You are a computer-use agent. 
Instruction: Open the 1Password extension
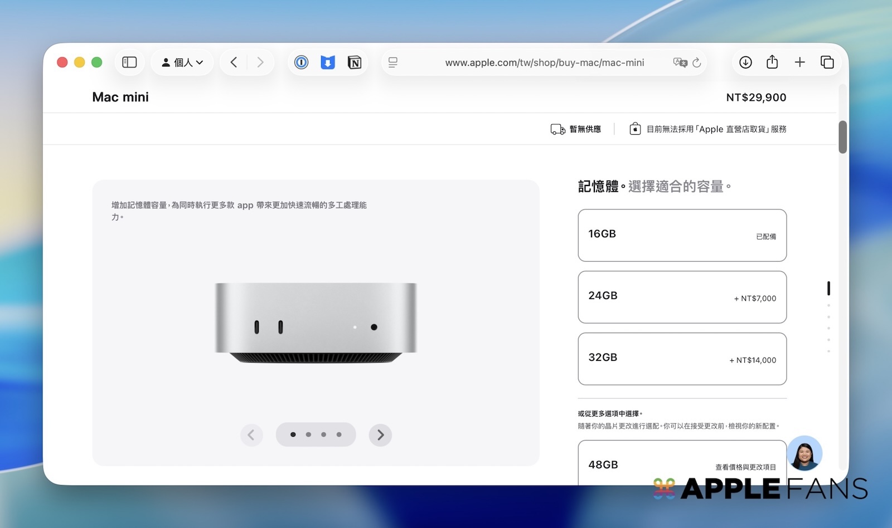click(x=301, y=62)
